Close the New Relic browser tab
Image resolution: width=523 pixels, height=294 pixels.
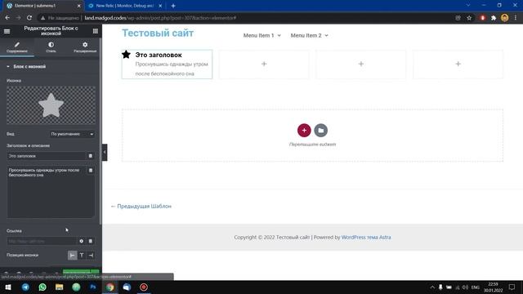click(x=160, y=6)
